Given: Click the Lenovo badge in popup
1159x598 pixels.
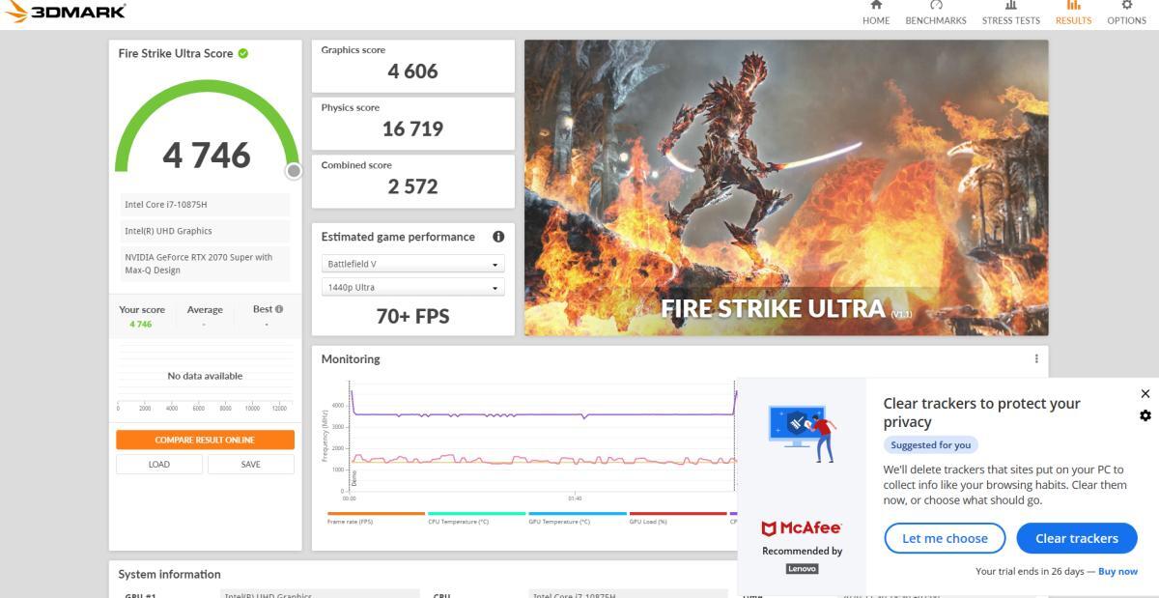Looking at the screenshot, I should 802,568.
